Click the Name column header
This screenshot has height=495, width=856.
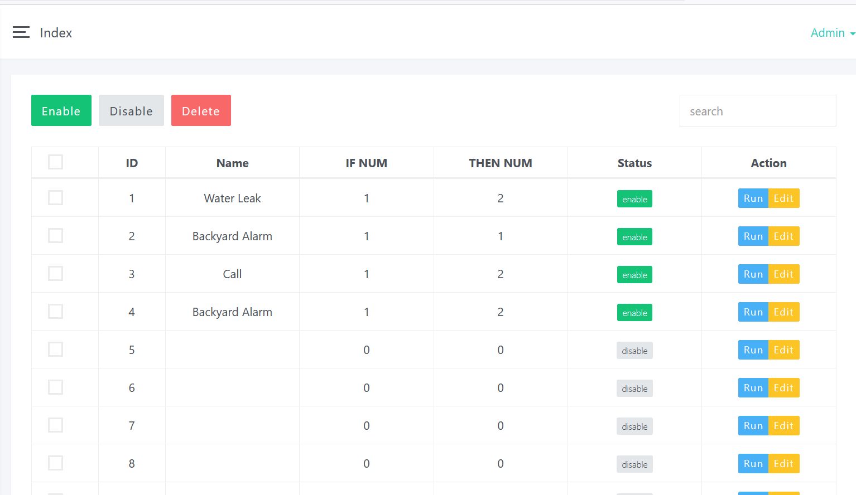tap(232, 163)
